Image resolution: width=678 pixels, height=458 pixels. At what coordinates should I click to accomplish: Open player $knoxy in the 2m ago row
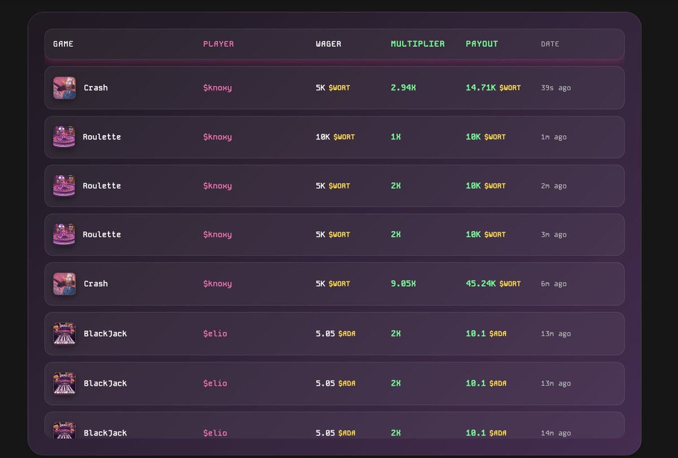tap(218, 185)
